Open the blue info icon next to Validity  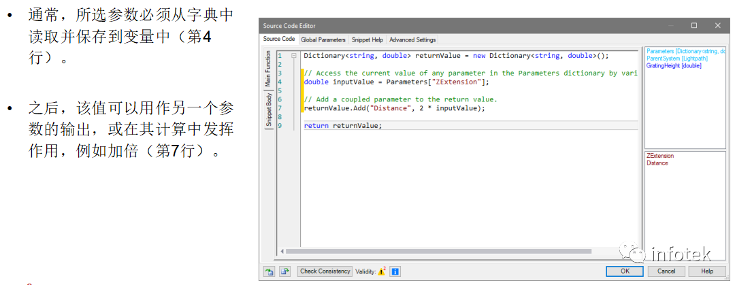click(x=395, y=271)
